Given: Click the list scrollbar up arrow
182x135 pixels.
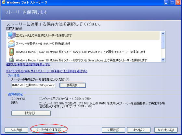Looking at the screenshot, I should click(163, 34).
